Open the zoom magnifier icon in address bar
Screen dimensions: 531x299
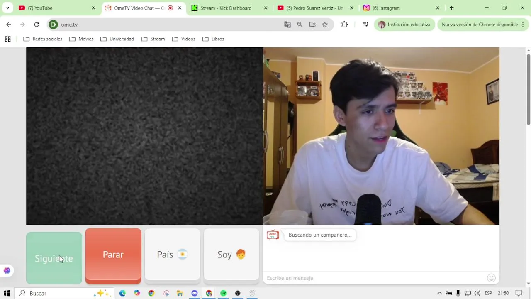click(x=300, y=25)
